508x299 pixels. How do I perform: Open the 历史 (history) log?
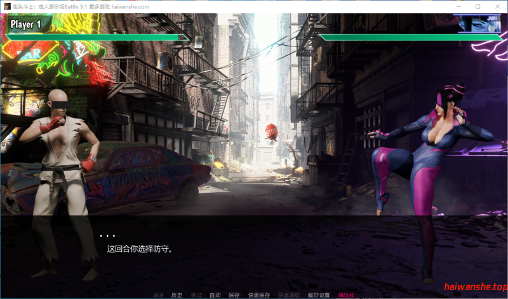177,295
